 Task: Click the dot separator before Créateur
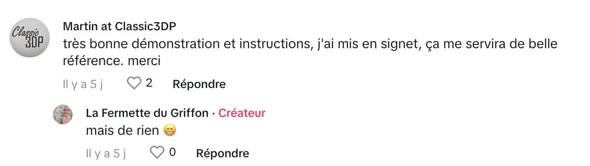coord(213,113)
